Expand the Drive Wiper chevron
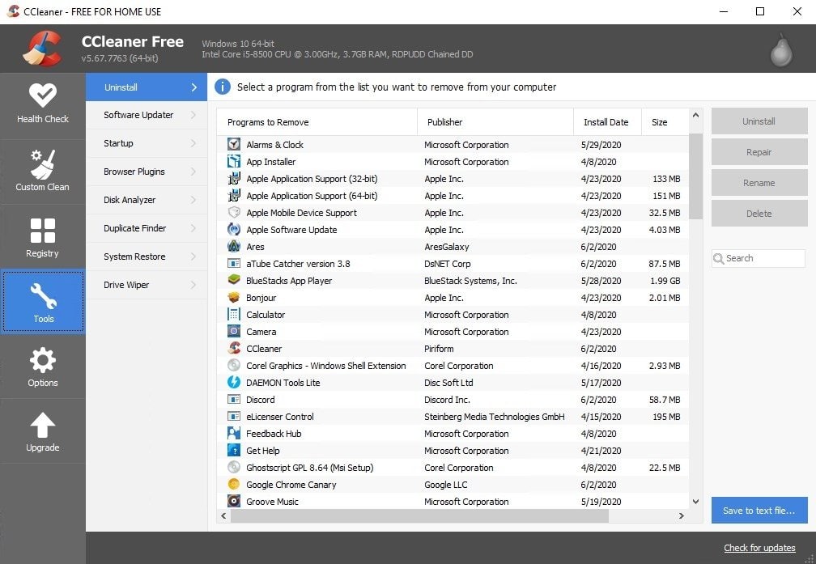The image size is (816, 564). pyautogui.click(x=193, y=285)
